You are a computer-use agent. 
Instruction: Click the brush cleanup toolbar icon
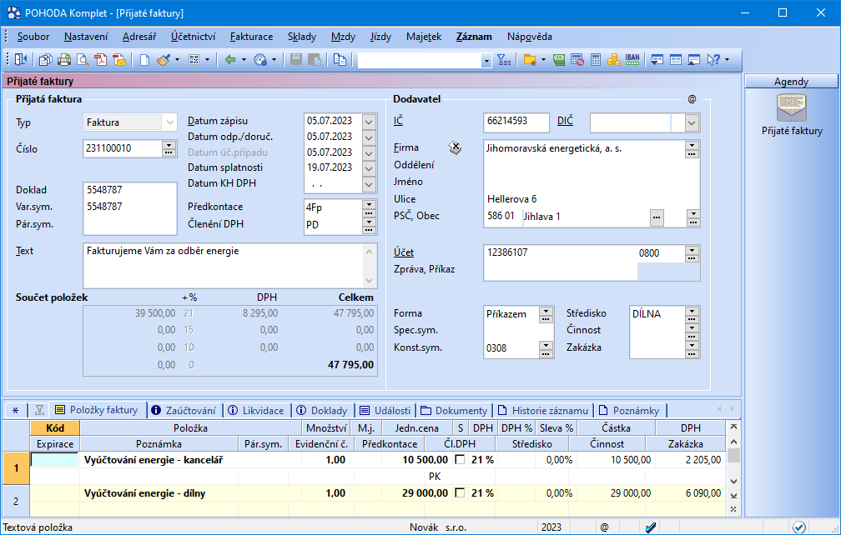(163, 59)
